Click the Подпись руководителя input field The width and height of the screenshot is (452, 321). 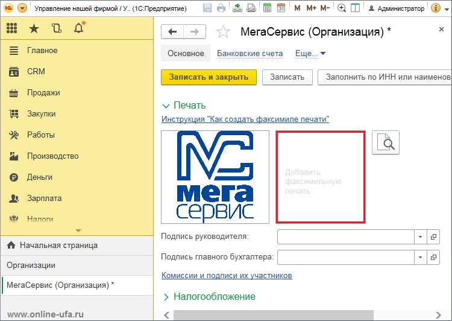tap(346, 237)
